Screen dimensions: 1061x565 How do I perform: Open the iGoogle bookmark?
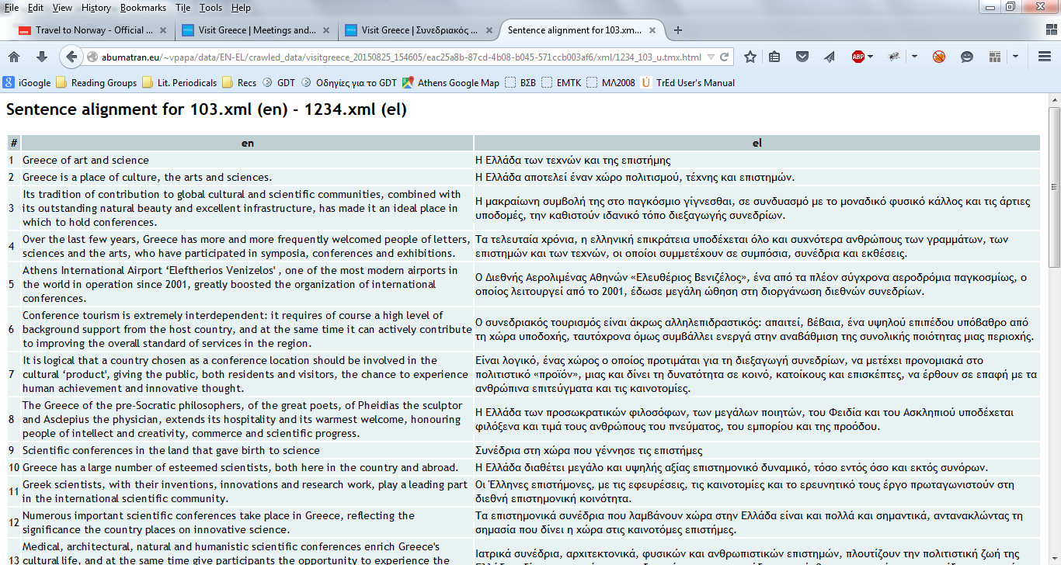coord(28,82)
